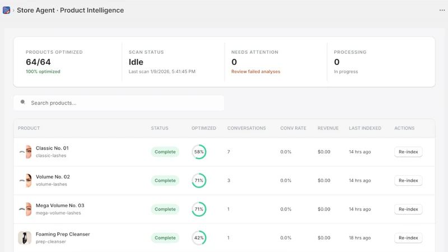
Task: Open the Classic No. 01 product thumbnail
Action: 25,152
